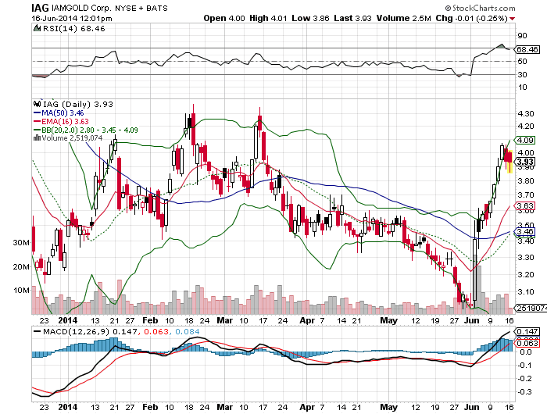The height and width of the screenshot is (414, 547).
Task: Click the Feb label under the MACD panel
Action: coord(150,407)
